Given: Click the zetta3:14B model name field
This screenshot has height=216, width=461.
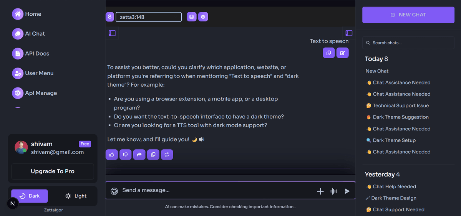Looking at the screenshot, I should click(x=149, y=17).
